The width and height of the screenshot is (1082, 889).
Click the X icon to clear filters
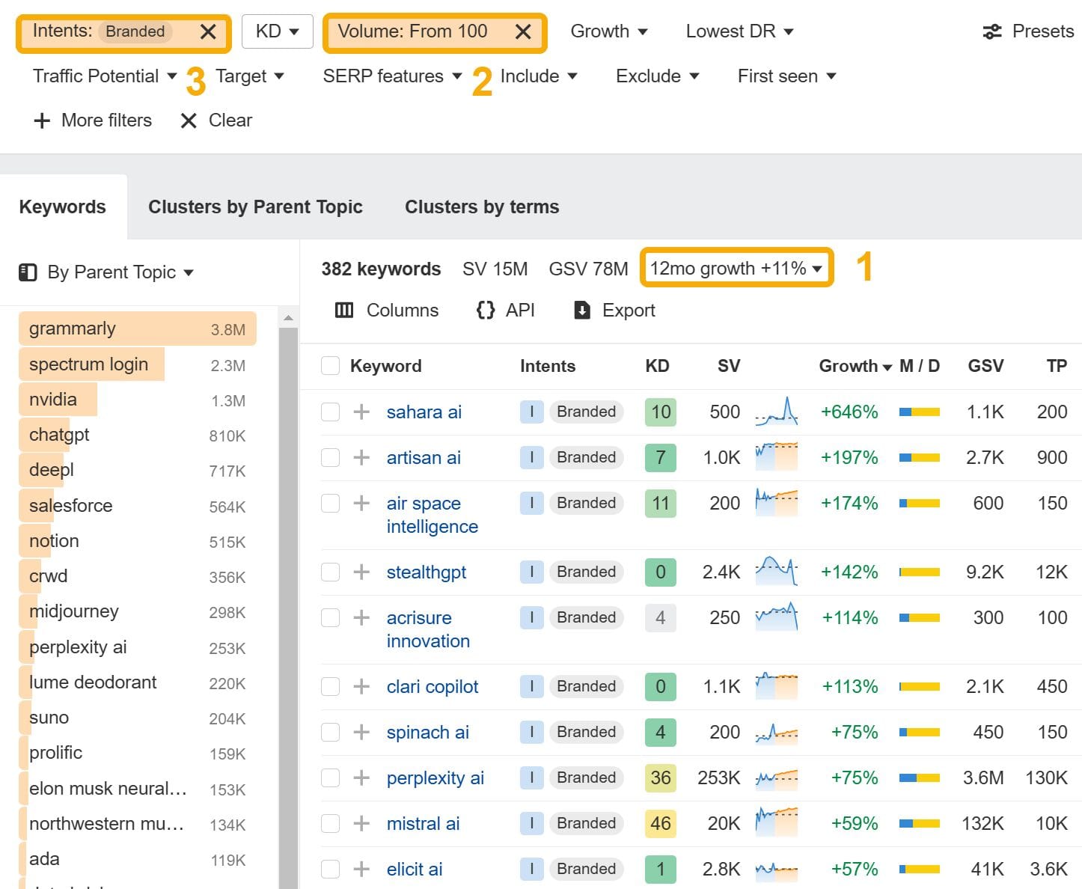(x=189, y=120)
